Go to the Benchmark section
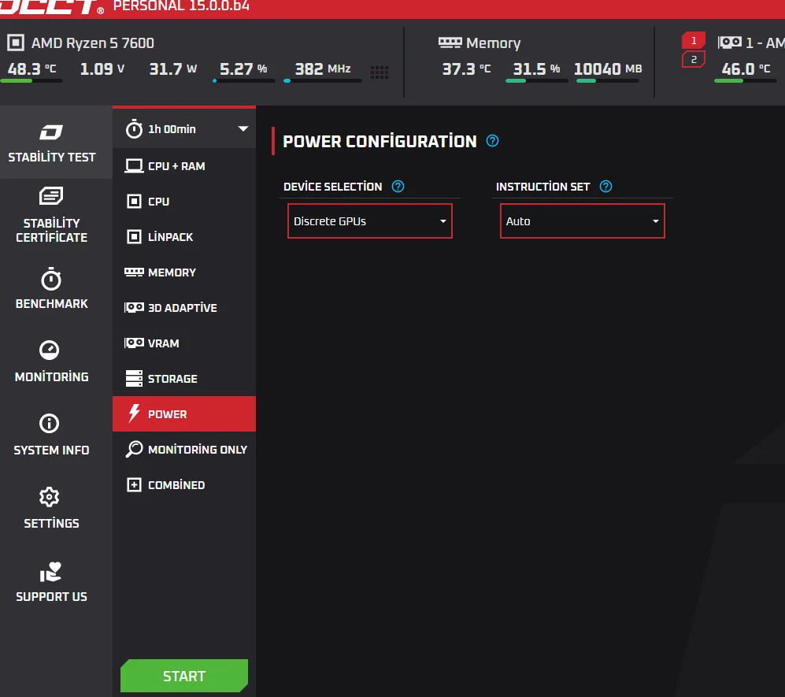Screen dimensions: 785x697 tap(51, 288)
